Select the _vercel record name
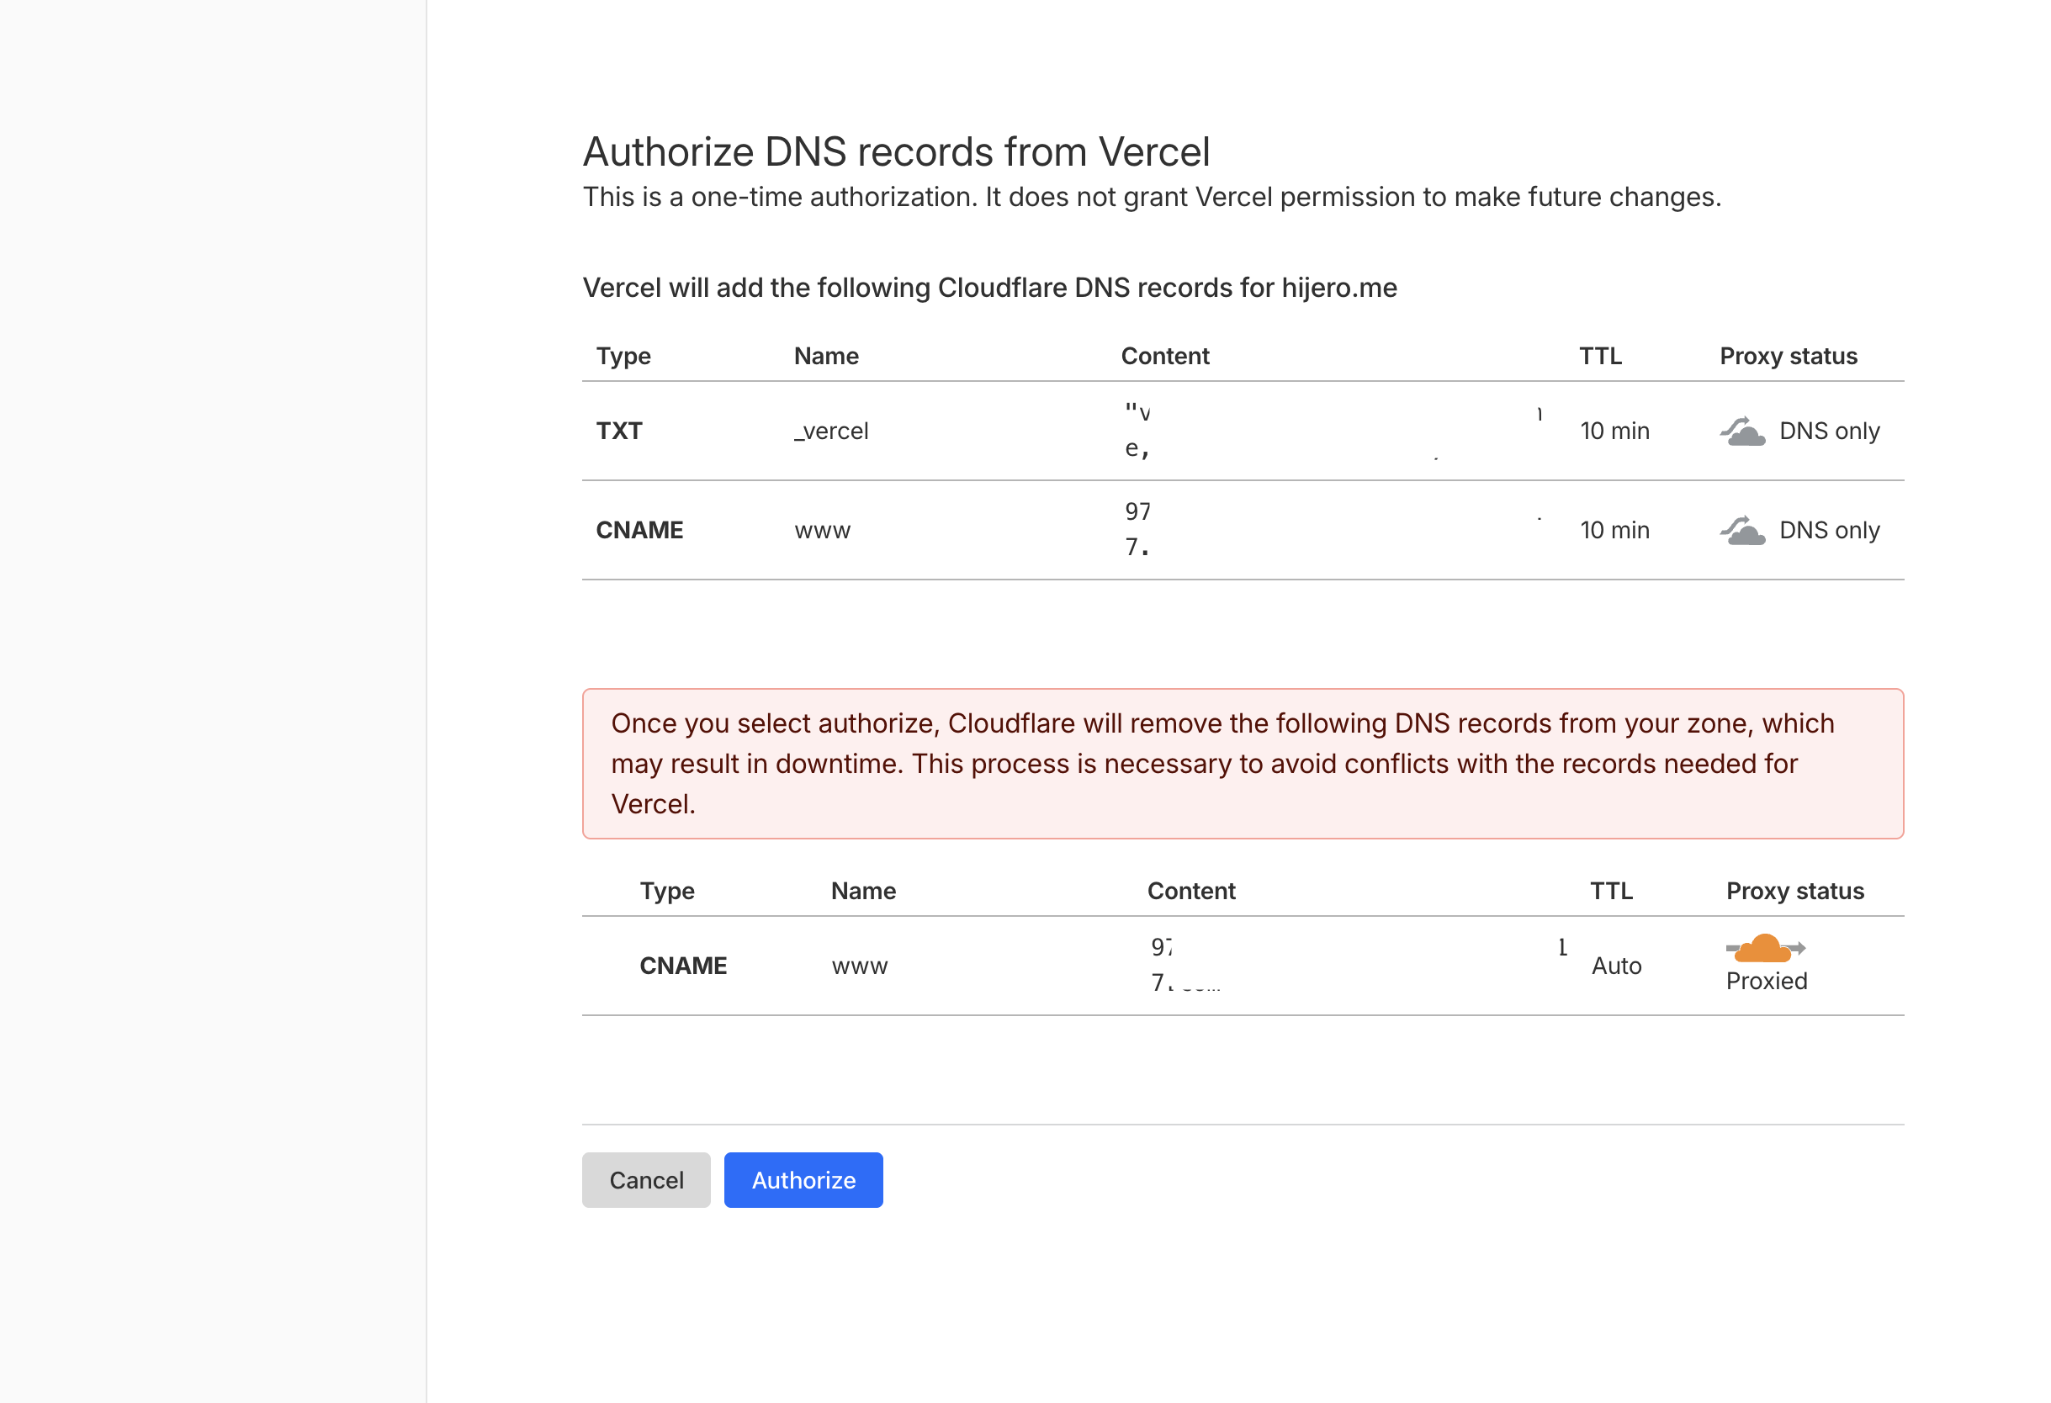The width and height of the screenshot is (2051, 1403). click(x=831, y=431)
